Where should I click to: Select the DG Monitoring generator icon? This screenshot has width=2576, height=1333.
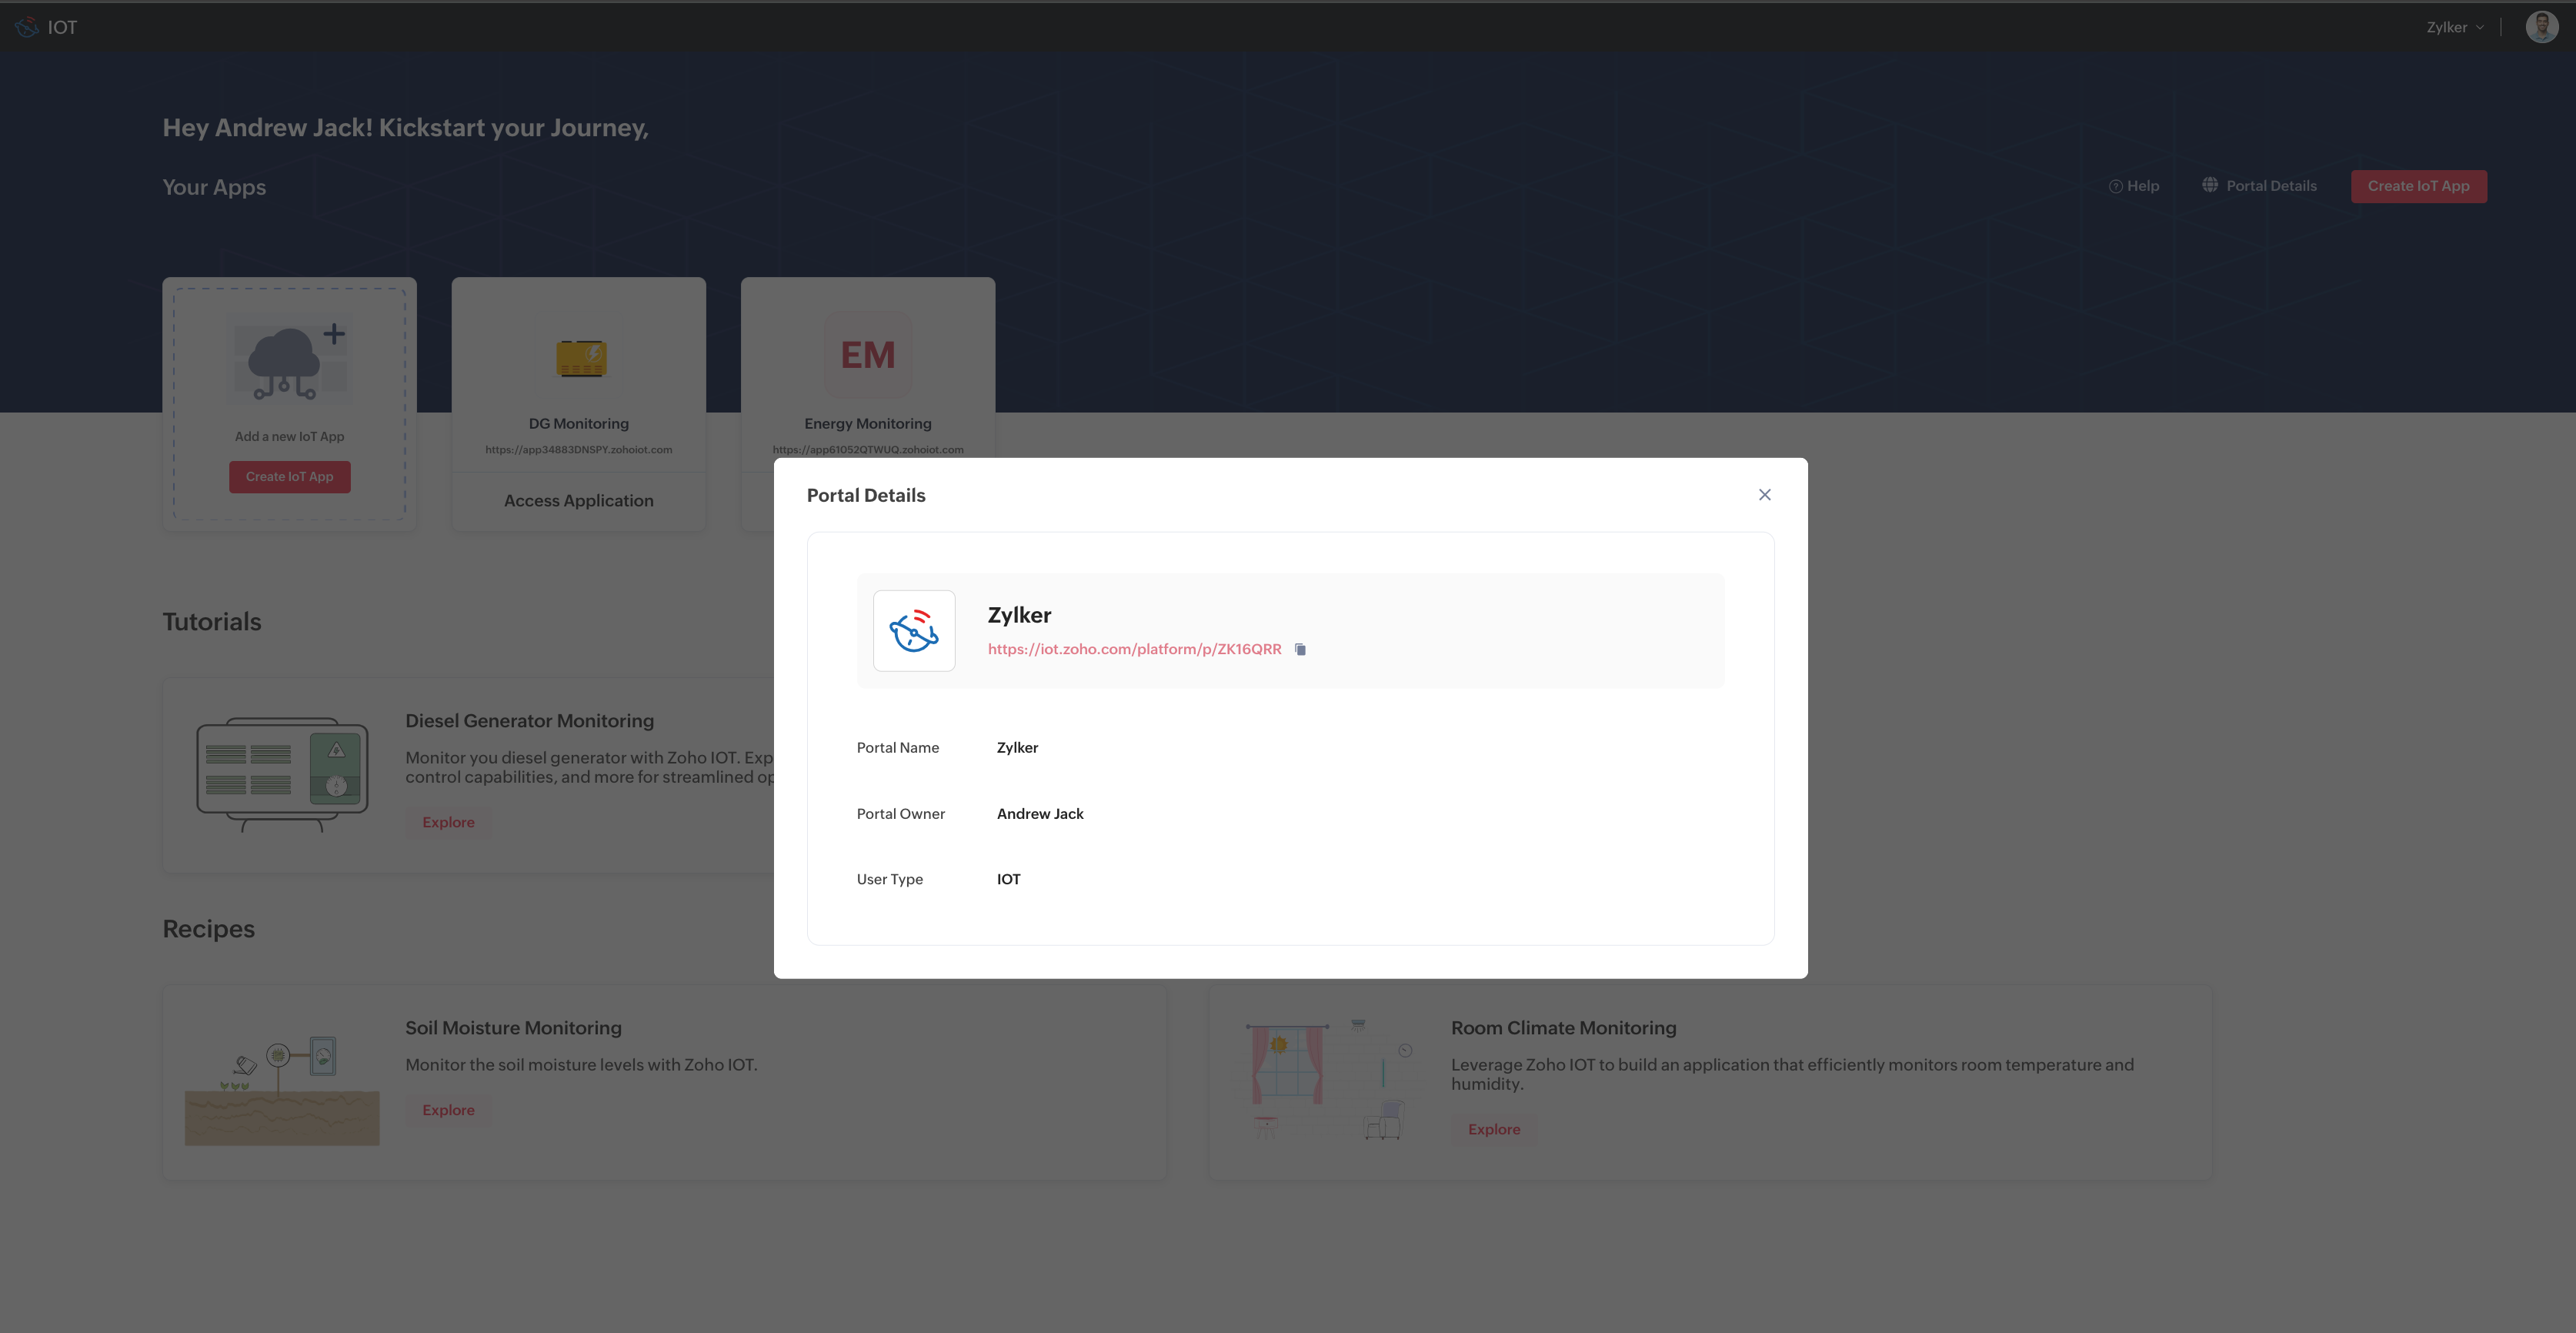581,358
